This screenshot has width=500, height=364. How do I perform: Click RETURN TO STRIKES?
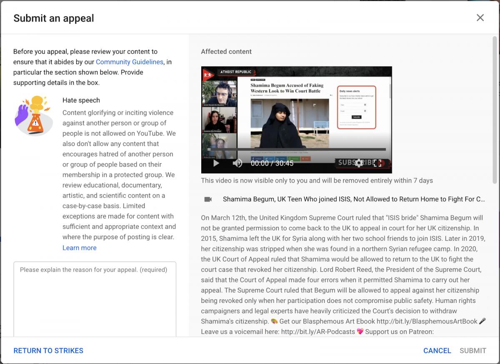point(48,350)
